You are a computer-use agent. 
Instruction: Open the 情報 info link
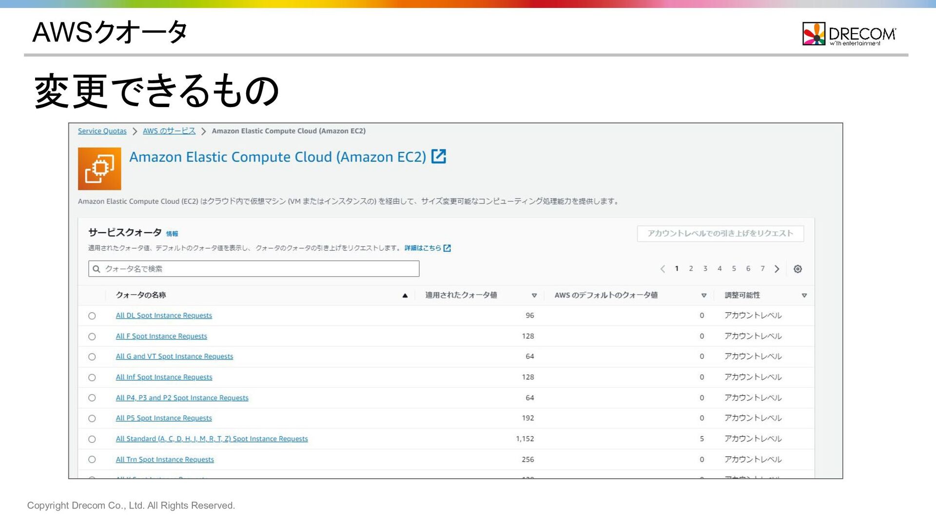pos(172,234)
